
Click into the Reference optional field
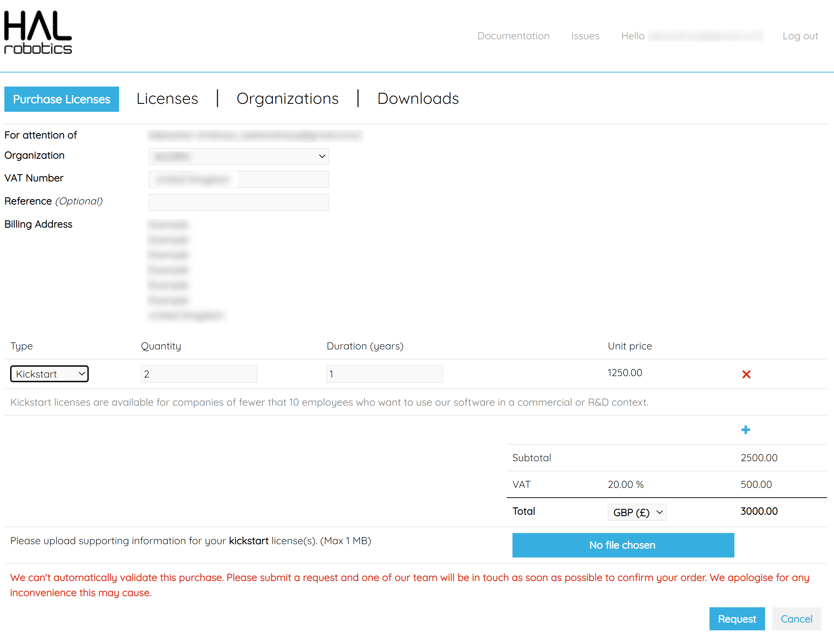(239, 202)
